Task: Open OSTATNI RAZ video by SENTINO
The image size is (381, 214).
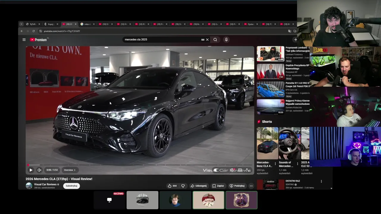Action: 293,181
